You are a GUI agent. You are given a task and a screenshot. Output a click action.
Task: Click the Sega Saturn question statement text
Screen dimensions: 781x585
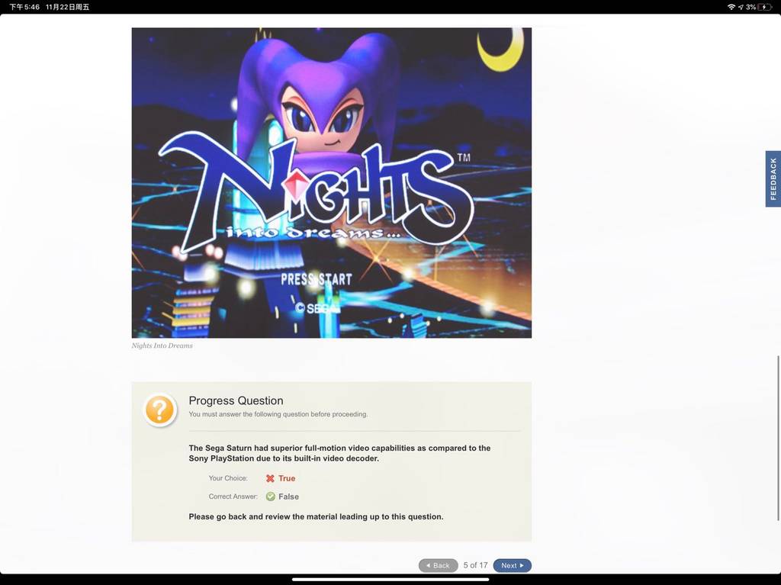pyautogui.click(x=339, y=453)
